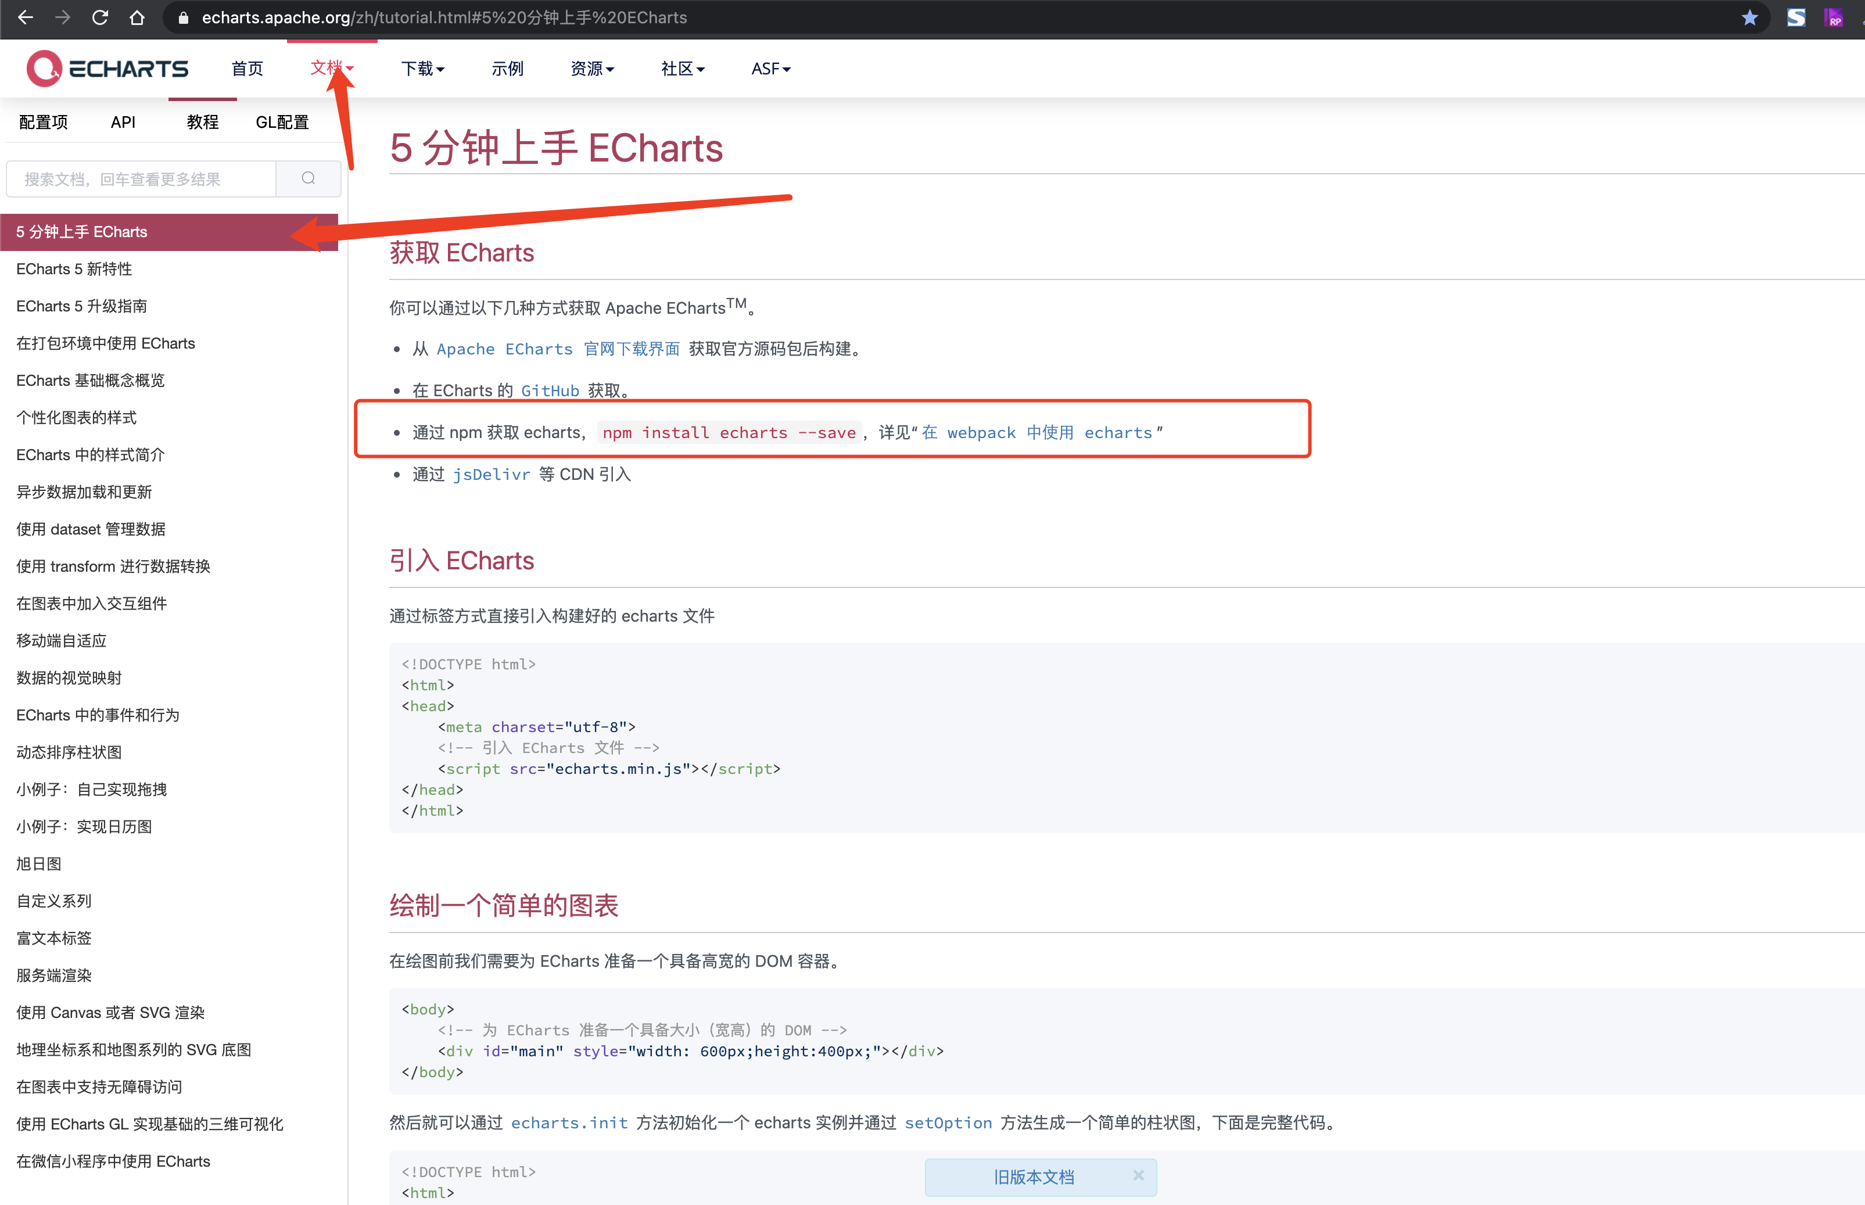1865x1205 pixels.
Task: Click the search magnifier button
Action: click(309, 178)
